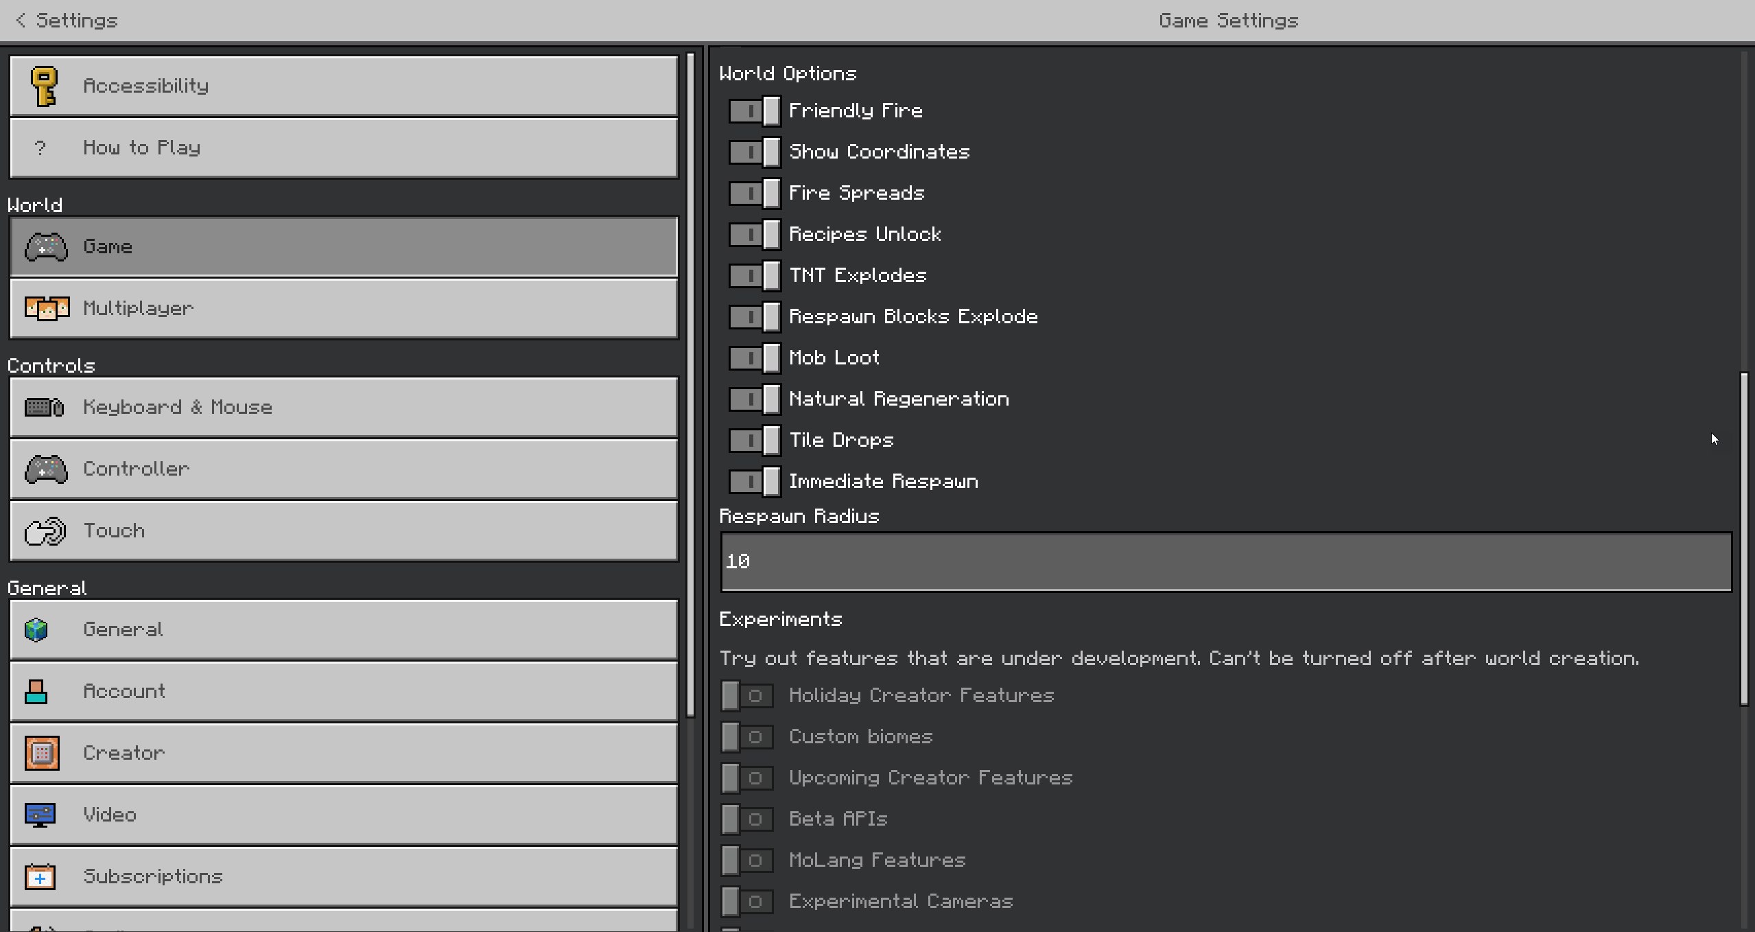
Task: Click the Video monitor icon
Action: [x=40, y=815]
